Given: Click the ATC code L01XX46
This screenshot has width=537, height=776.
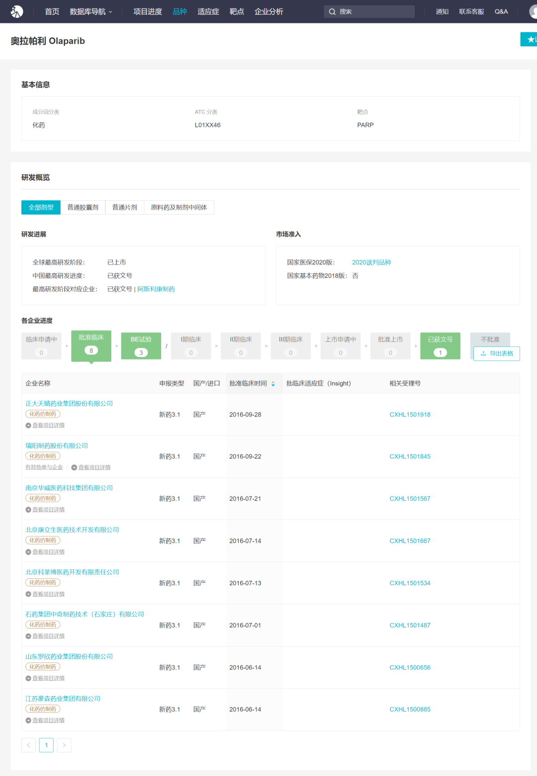Looking at the screenshot, I should point(208,125).
